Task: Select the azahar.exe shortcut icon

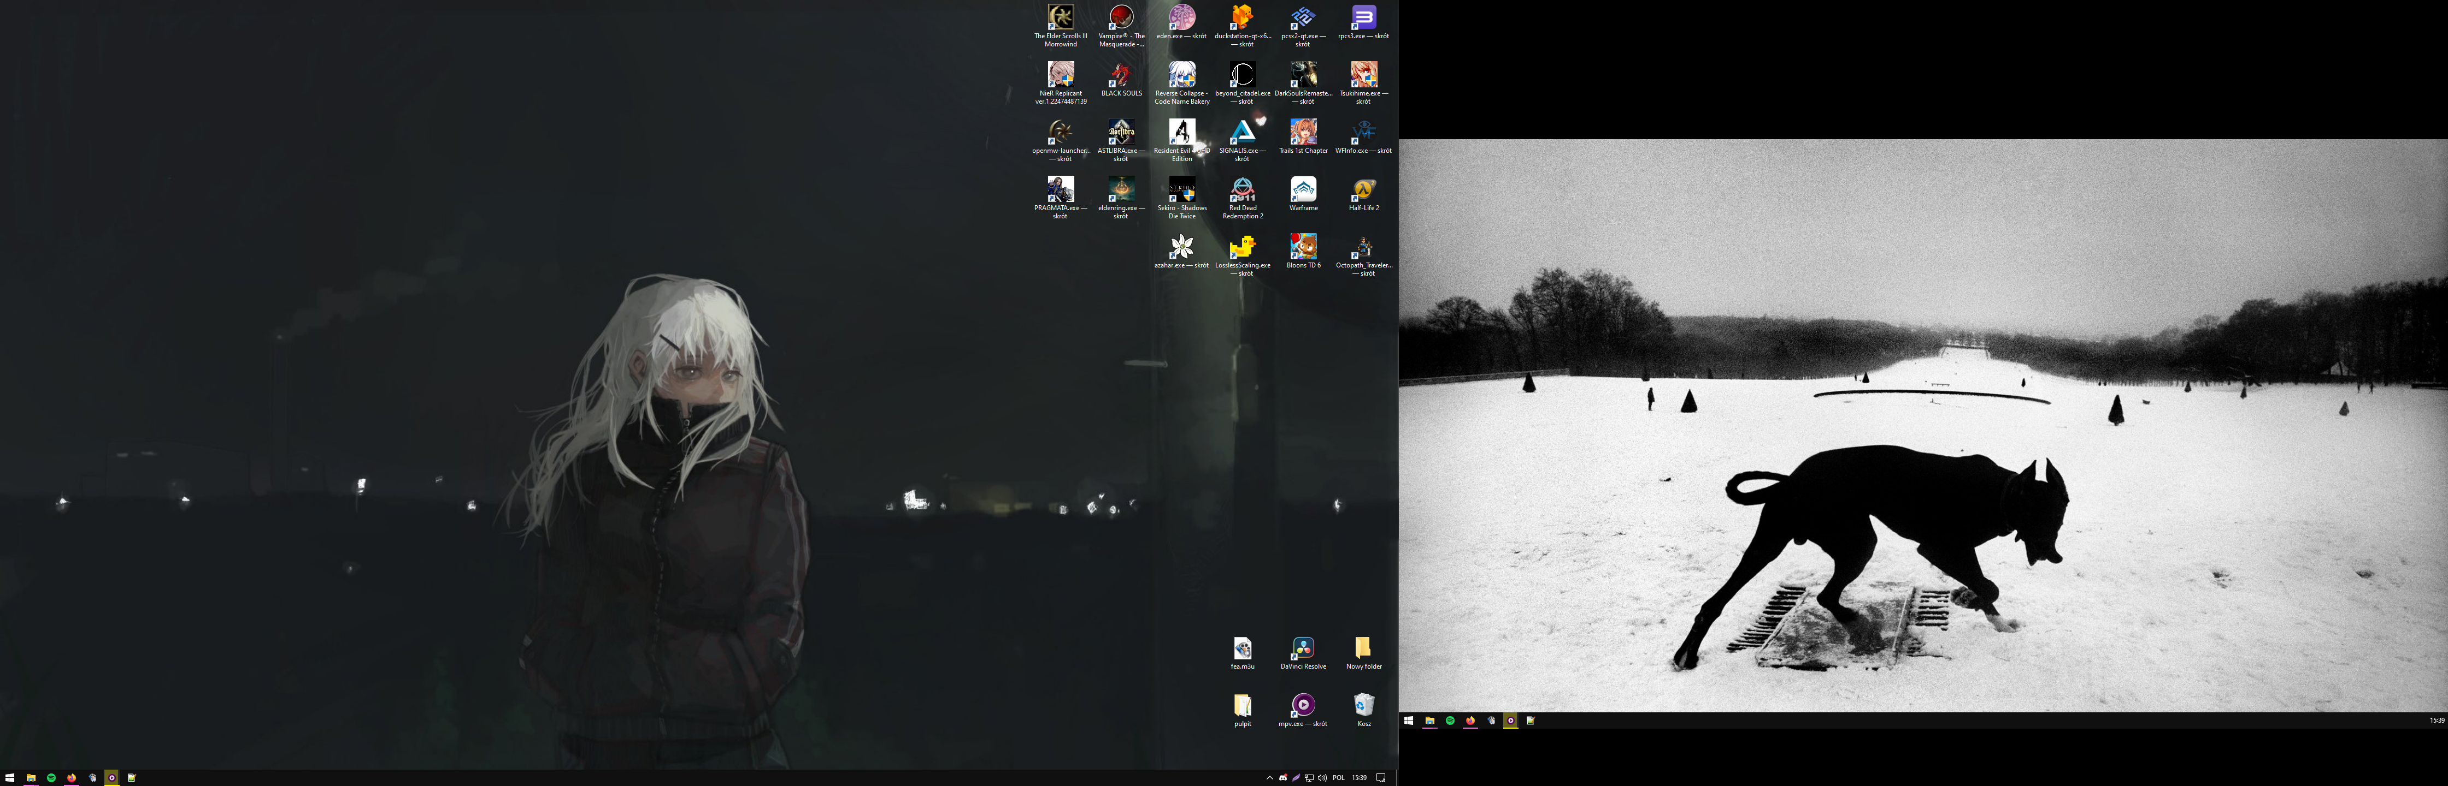Action: point(1182,252)
